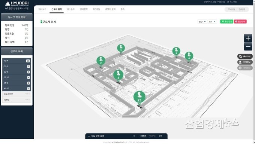Toggle the red communication-failure filter
The image size is (255, 144).
click(x=240, y=22)
